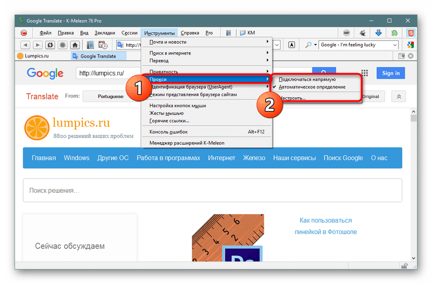Open the bookmarks book icon in navigation toolbar
The image size is (432, 284).
click(90, 45)
